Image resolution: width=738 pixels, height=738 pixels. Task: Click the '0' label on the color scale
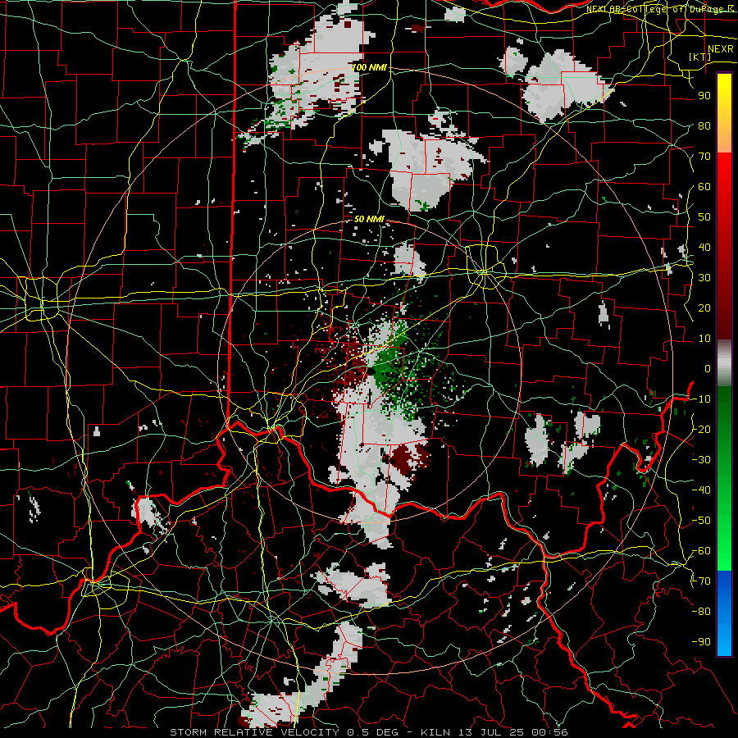tap(708, 368)
